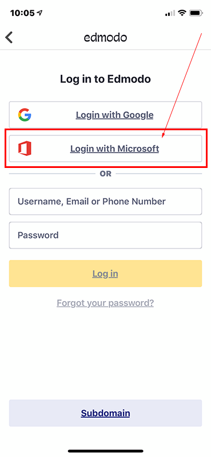
Task: Tap the 10:05 clock in status bar
Action: (22, 13)
